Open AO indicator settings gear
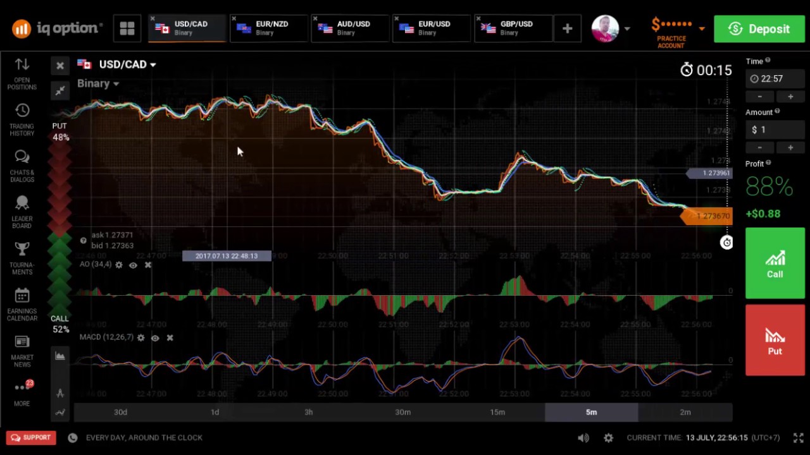 tap(118, 265)
